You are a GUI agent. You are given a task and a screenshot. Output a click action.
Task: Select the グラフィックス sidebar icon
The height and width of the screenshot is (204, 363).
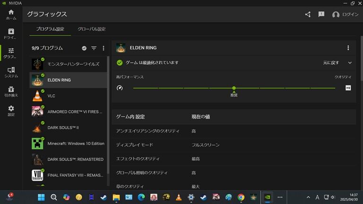(x=11, y=53)
